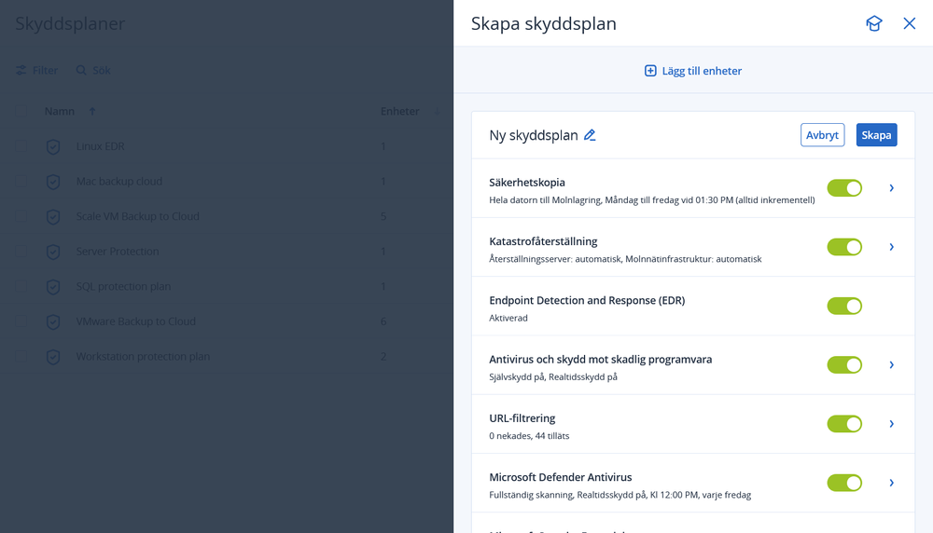Click the shield icon beside SQL protection plan

[53, 286]
